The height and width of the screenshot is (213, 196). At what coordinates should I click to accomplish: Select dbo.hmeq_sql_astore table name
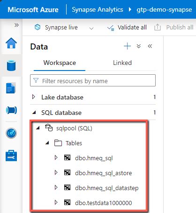[104, 173]
